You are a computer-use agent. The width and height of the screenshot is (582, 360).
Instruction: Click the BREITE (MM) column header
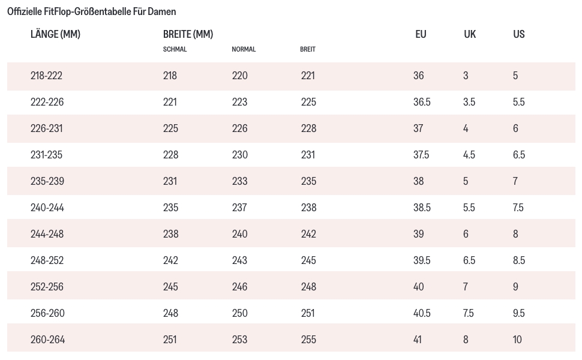point(188,34)
